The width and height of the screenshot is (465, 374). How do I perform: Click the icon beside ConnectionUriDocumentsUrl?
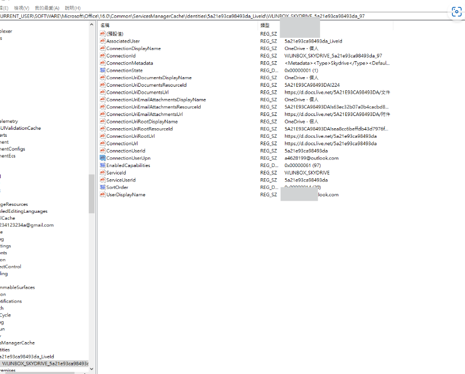[x=103, y=92]
